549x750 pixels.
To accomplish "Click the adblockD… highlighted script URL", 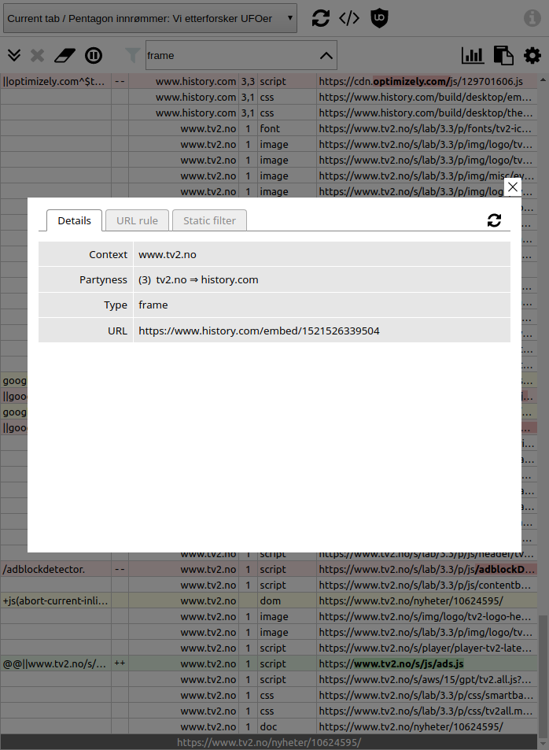I will pyautogui.click(x=426, y=569).
